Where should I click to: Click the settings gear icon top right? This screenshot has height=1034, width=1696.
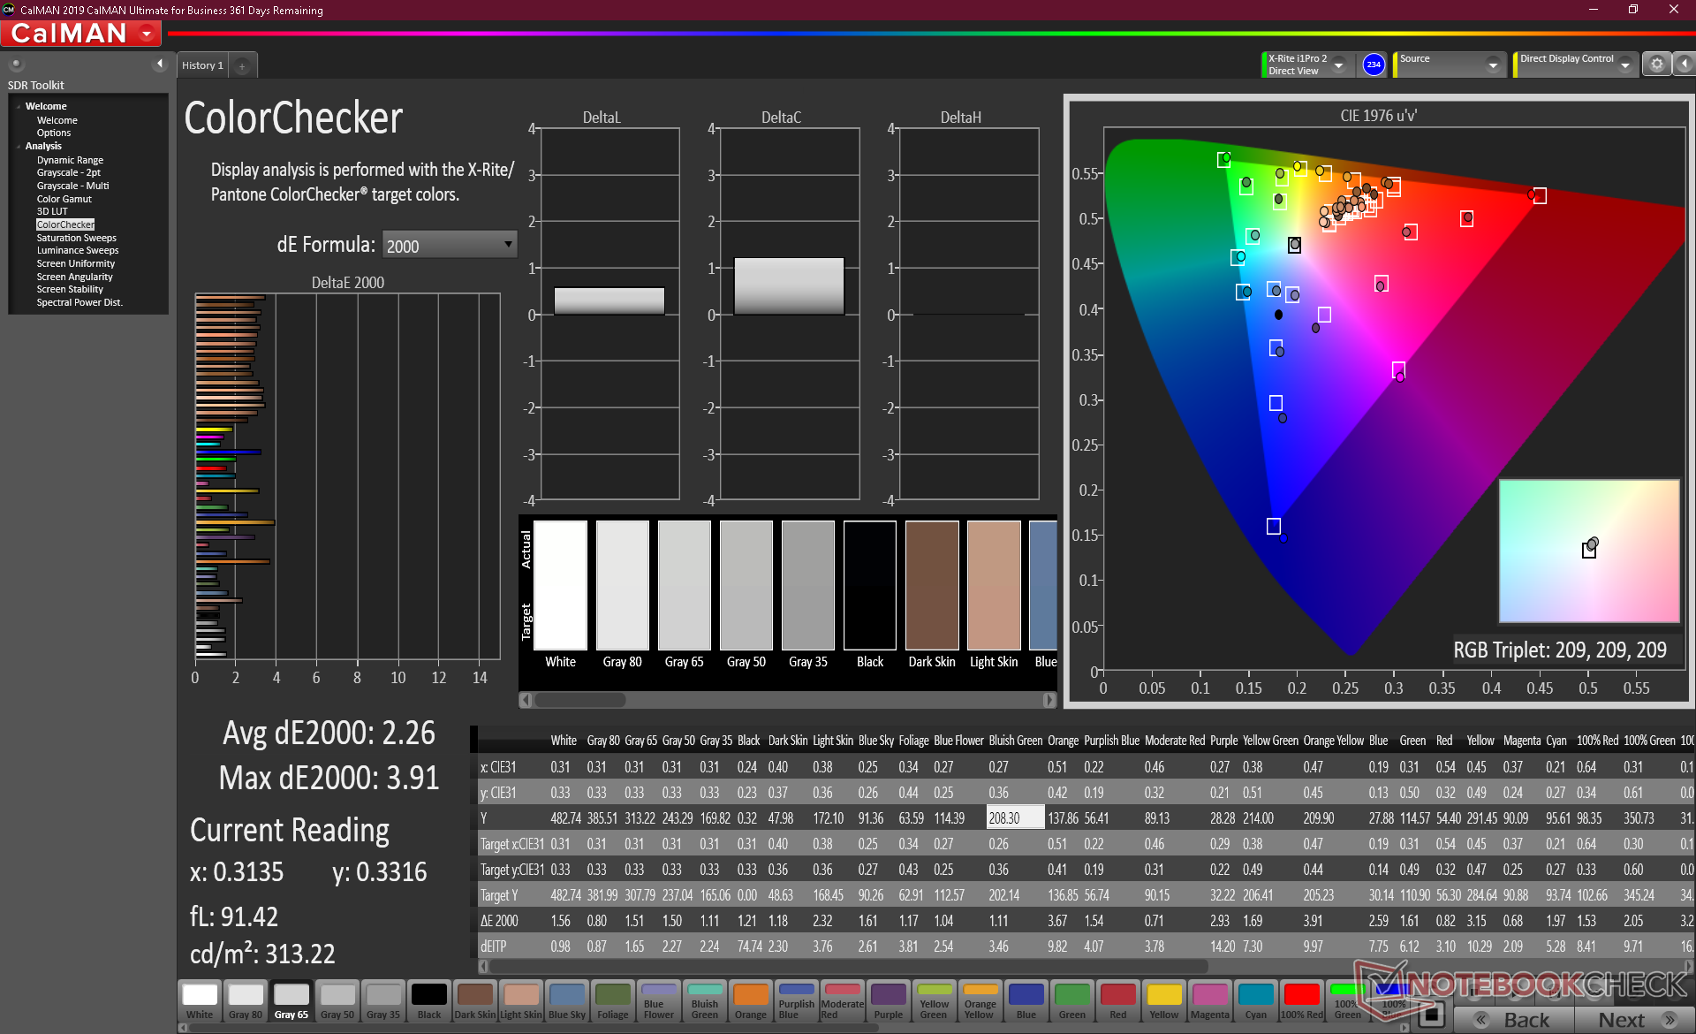[x=1656, y=64]
